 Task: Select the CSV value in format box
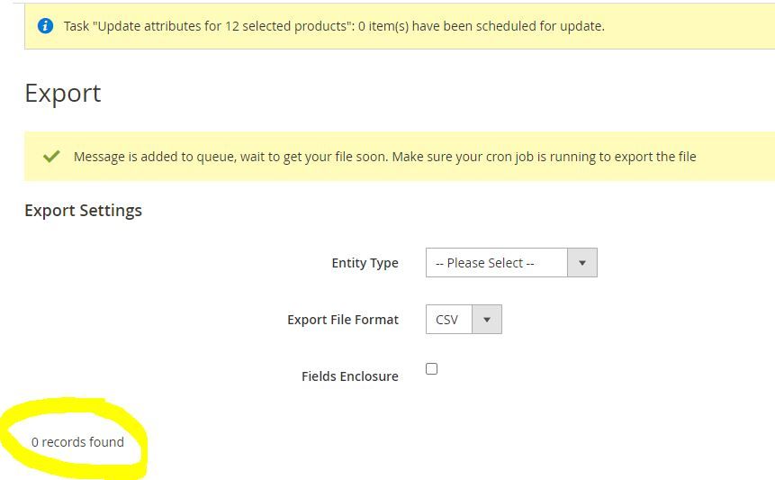click(x=447, y=320)
